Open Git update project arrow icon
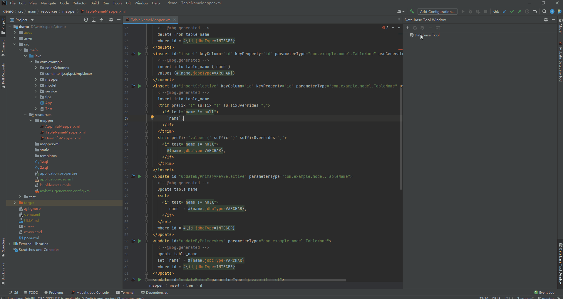This screenshot has height=299, width=563. [505, 11]
